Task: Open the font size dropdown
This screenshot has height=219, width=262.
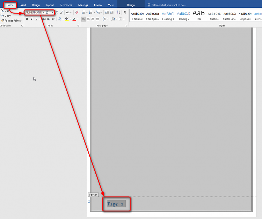Action: pos(52,13)
